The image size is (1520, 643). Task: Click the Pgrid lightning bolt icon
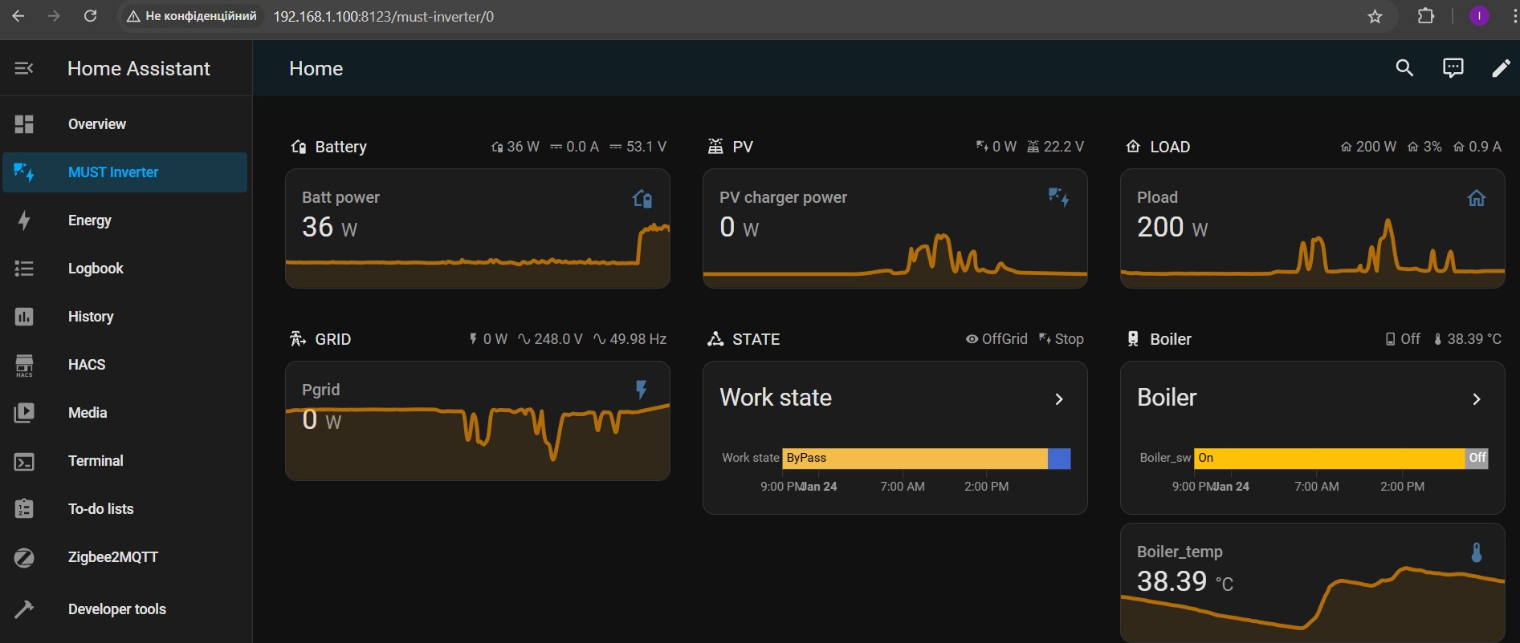(641, 390)
